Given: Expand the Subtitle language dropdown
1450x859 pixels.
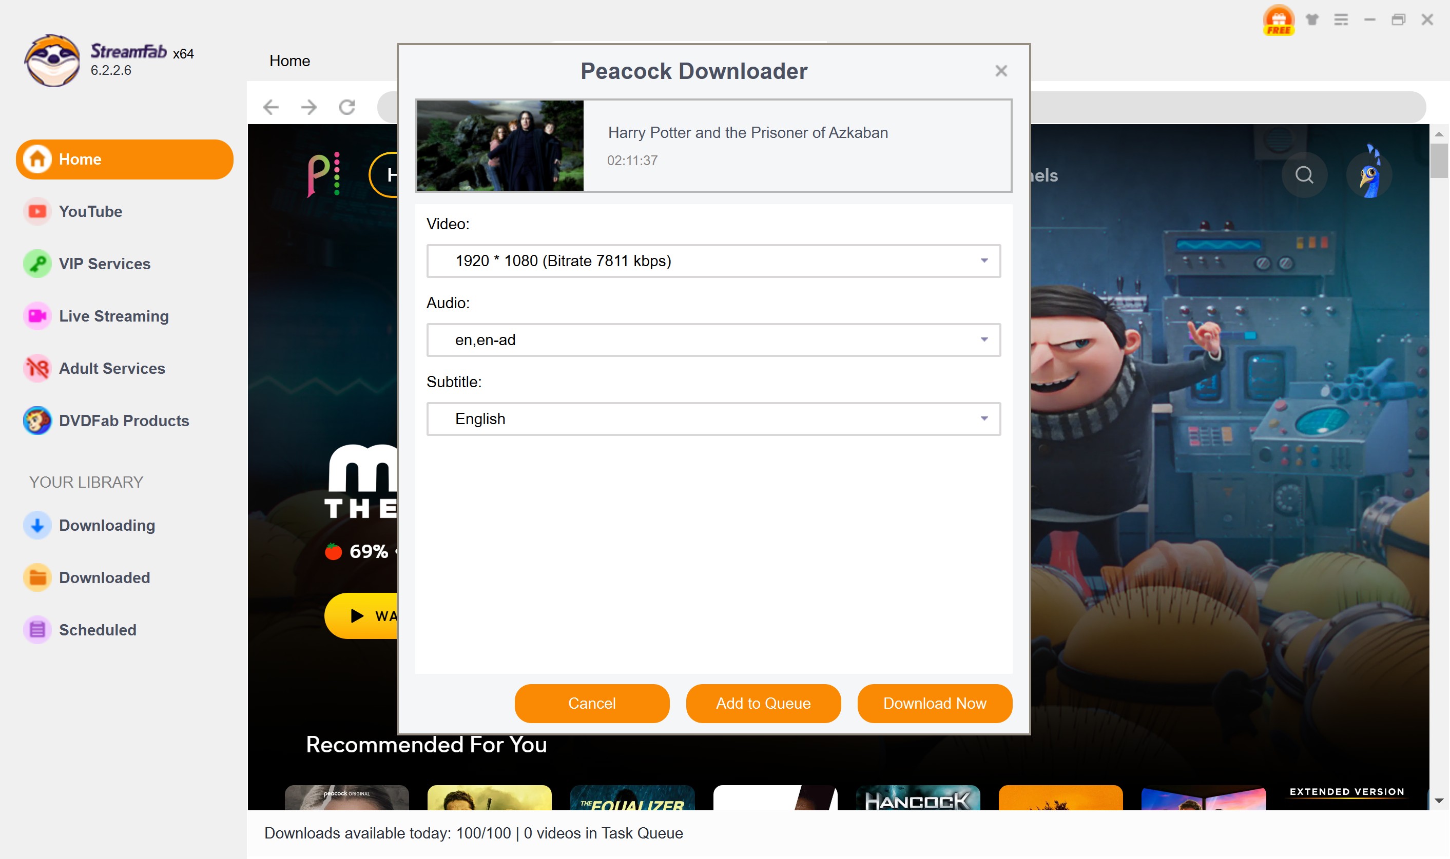Looking at the screenshot, I should 713,419.
